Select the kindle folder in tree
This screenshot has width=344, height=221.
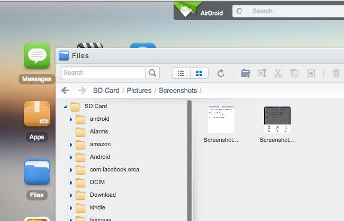tap(97, 208)
